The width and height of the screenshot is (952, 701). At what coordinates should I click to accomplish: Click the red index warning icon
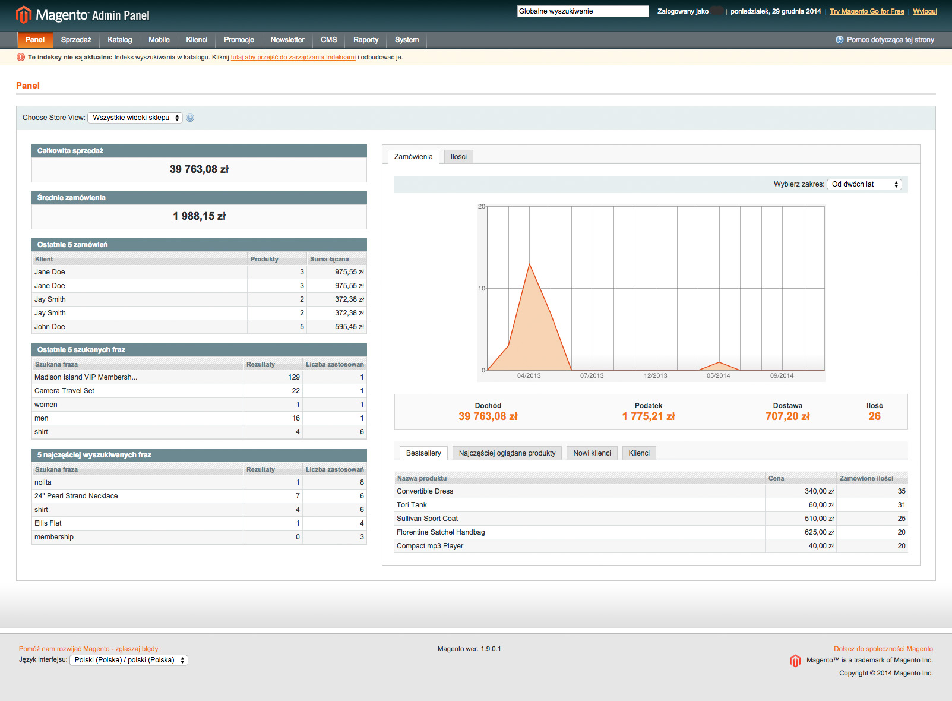tap(21, 57)
